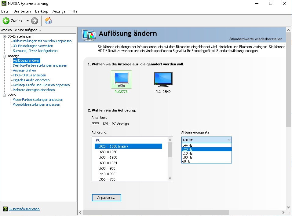Viewport: 292px width, 216px height.
Task: Click the Systeminformationen icon at bottom left
Action: pyautogui.click(x=5, y=209)
